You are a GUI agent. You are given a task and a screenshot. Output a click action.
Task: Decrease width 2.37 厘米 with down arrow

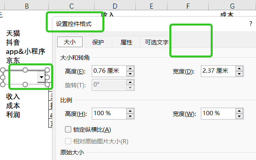coord(239,74)
